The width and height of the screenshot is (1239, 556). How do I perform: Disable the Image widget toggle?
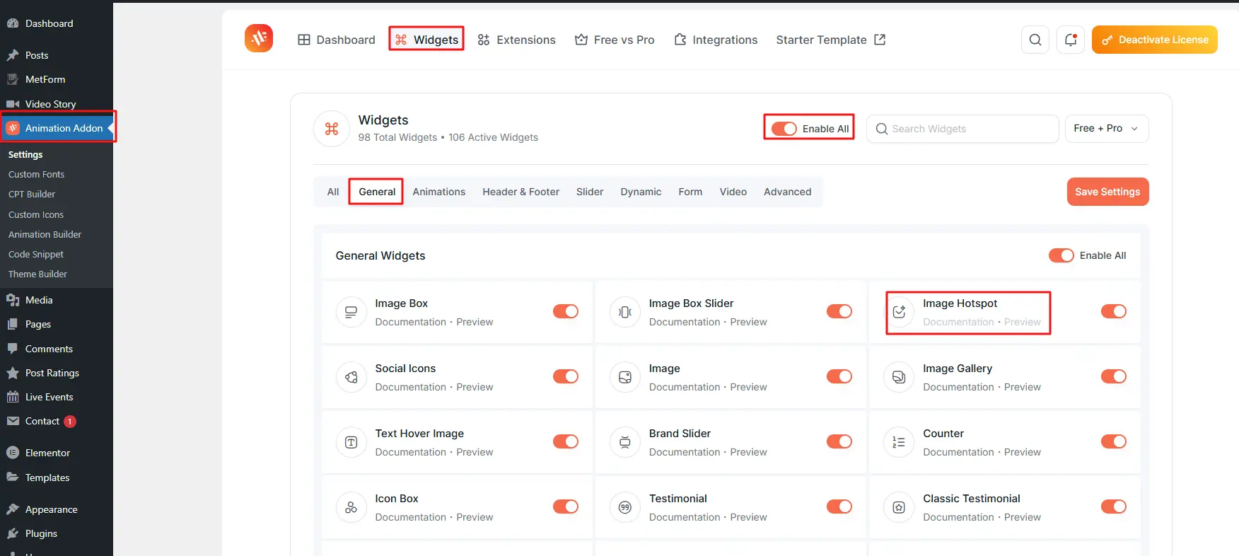839,376
